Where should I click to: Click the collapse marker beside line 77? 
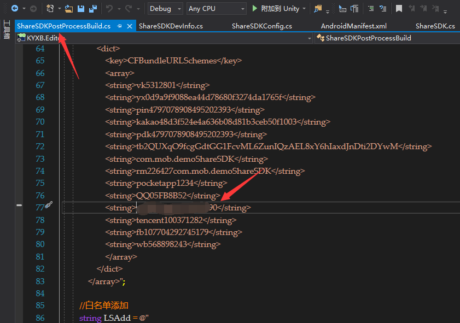coord(20,205)
